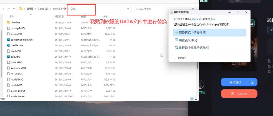Open folder icon beside 启动游戏 button
The width and height of the screenshot is (273, 116).
point(252,82)
